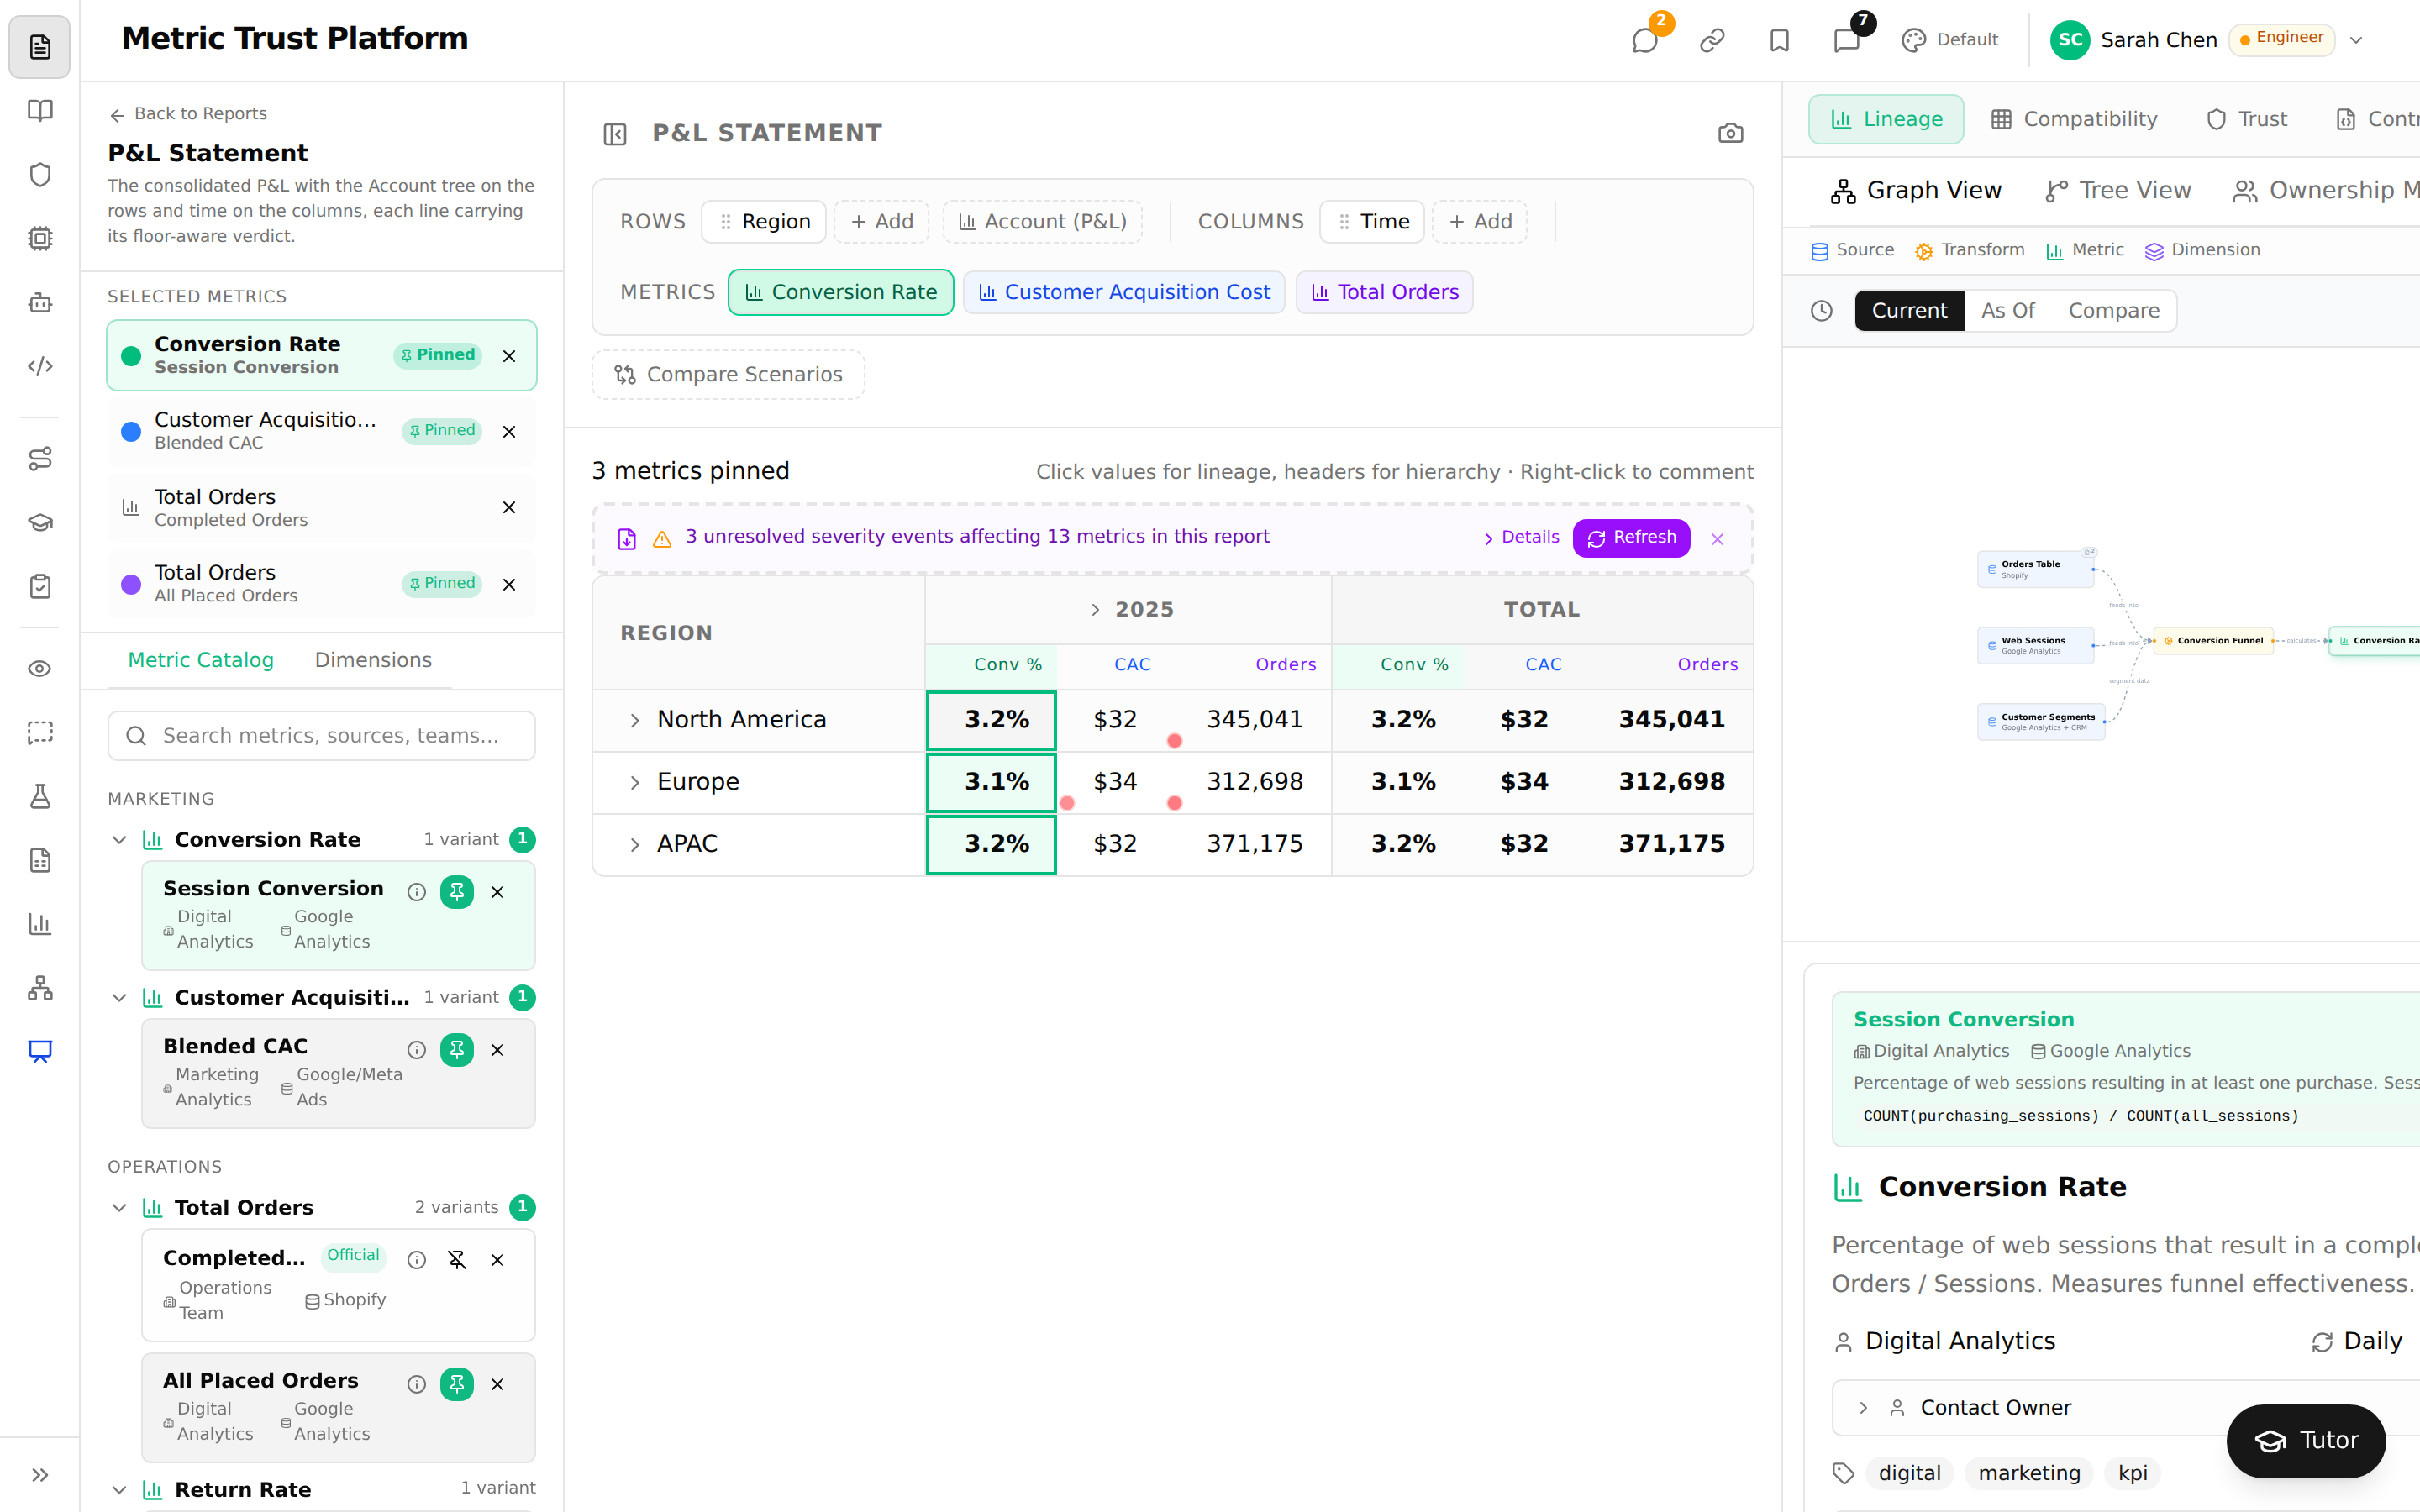Show info for Blended CAC variant
2420x1512 pixels.
[x=417, y=1050]
